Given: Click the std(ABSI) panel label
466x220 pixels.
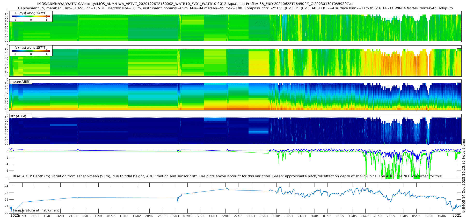Looking at the screenshot, I should pos(18,116).
